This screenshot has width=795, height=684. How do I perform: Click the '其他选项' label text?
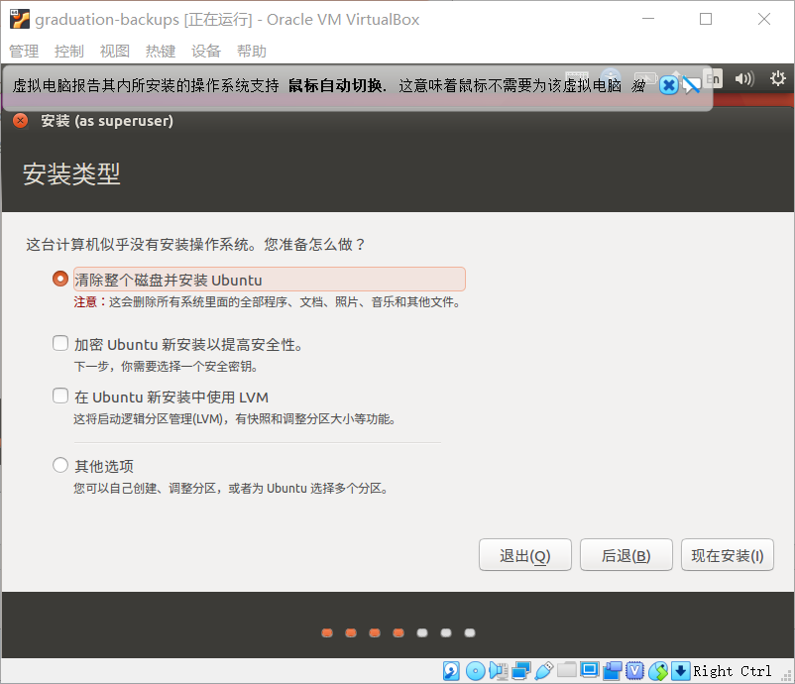(x=104, y=466)
